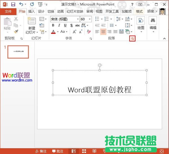Open paragraph dialog launcher in 段落 group
Image resolution: width=169 pixels, height=154 pixels.
pyautogui.click(x=132, y=38)
